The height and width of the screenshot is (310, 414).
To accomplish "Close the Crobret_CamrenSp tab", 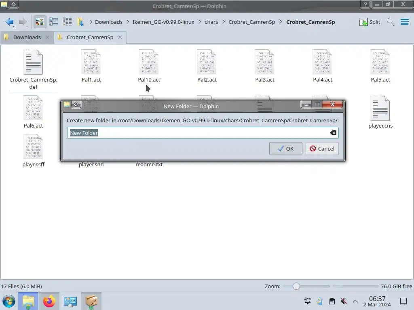I will 120,37.
